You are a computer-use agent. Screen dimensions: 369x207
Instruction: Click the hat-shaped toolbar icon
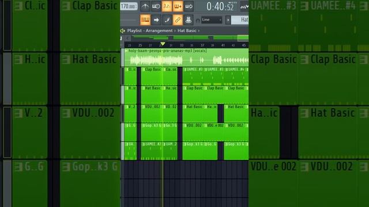coord(189,20)
